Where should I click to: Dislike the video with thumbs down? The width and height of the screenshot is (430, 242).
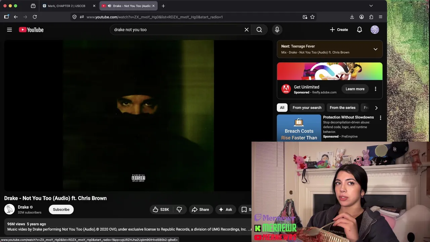click(x=179, y=209)
